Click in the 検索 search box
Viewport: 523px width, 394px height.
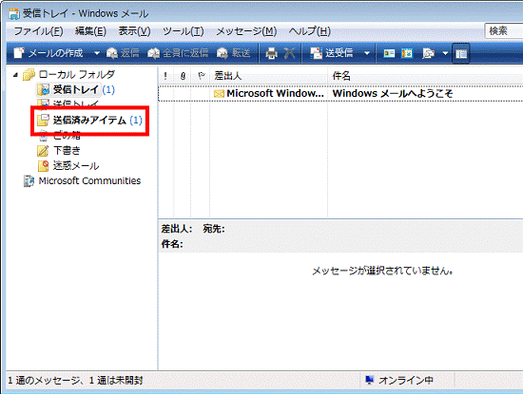tap(504, 31)
